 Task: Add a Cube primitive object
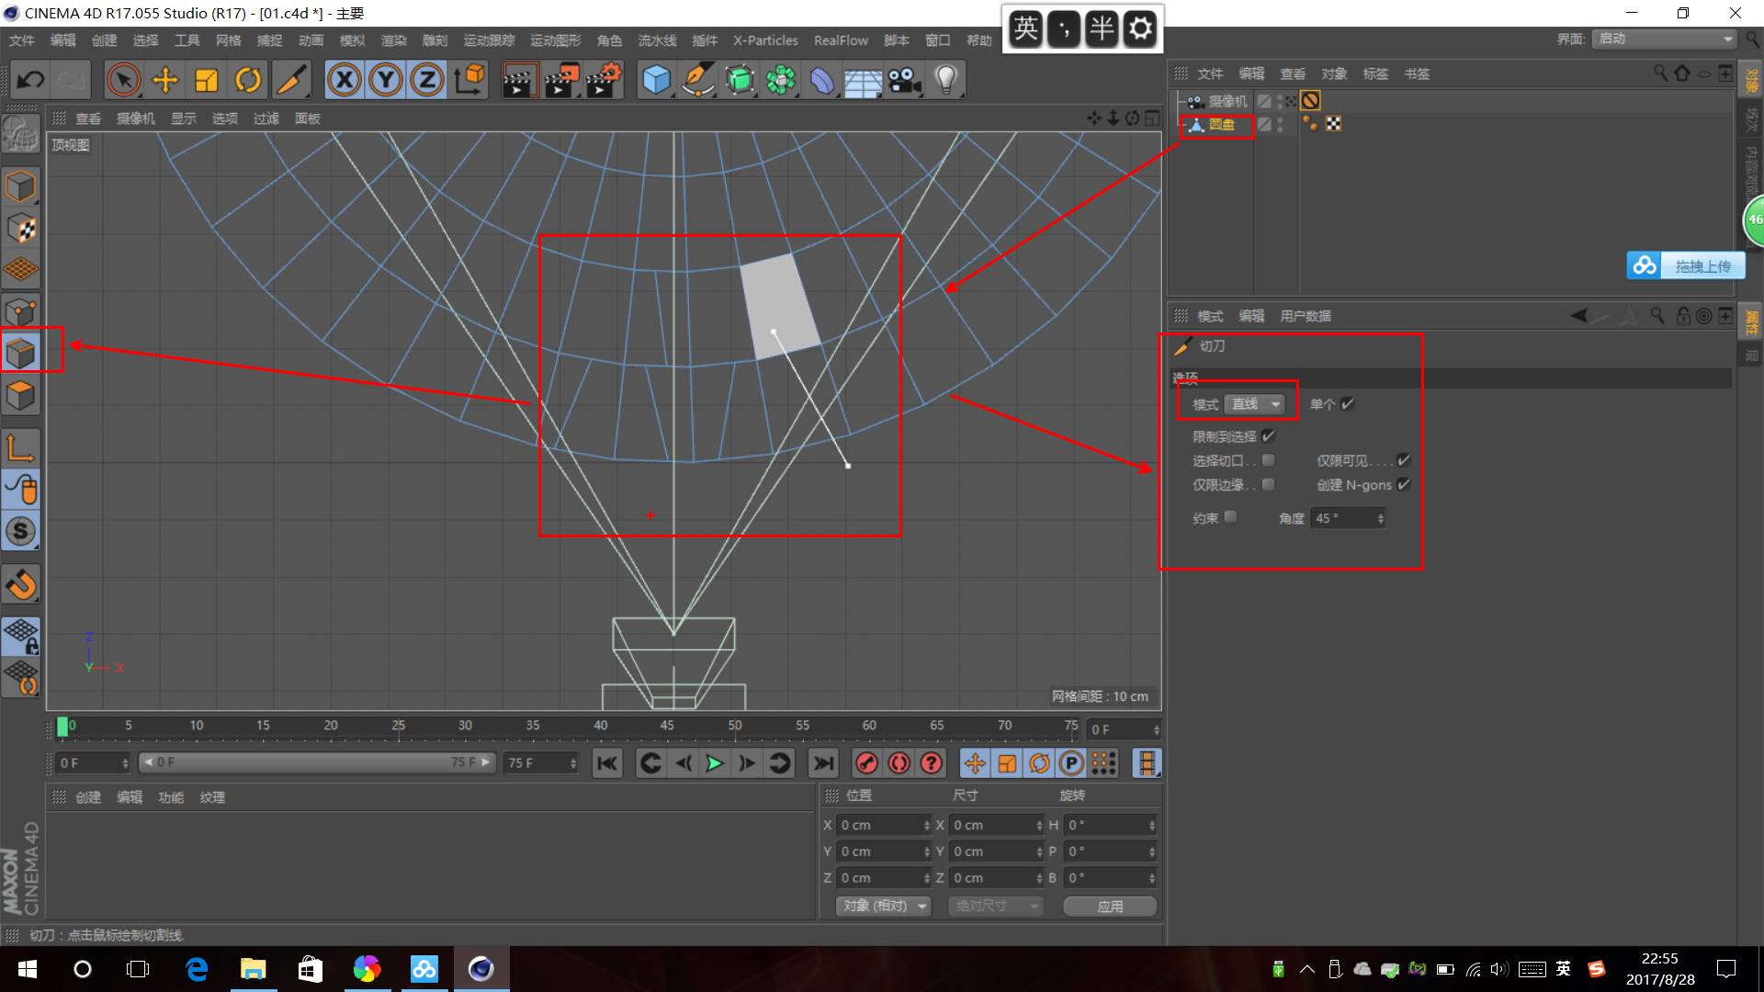pos(656,81)
